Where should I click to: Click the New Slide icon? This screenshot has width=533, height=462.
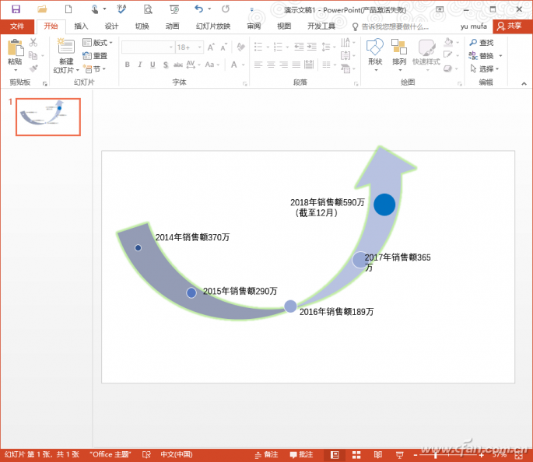(65, 49)
